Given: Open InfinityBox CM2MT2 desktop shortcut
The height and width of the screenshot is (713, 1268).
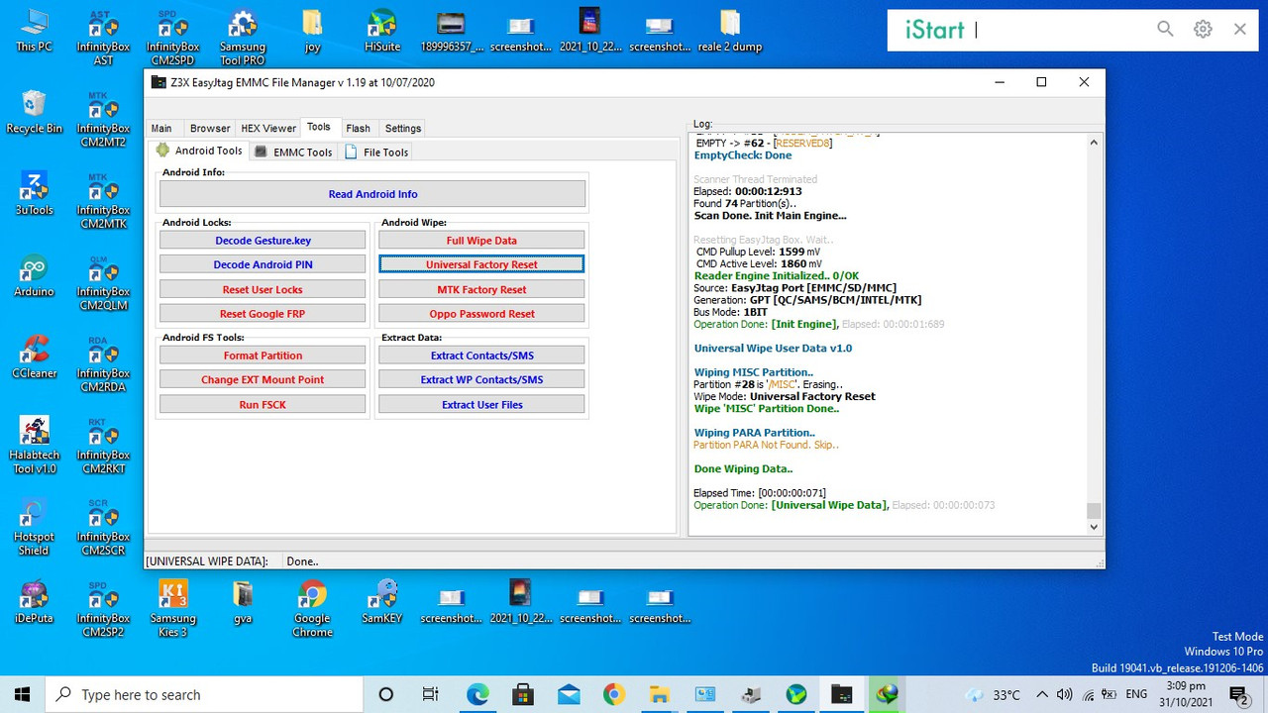Looking at the screenshot, I should [103, 120].
